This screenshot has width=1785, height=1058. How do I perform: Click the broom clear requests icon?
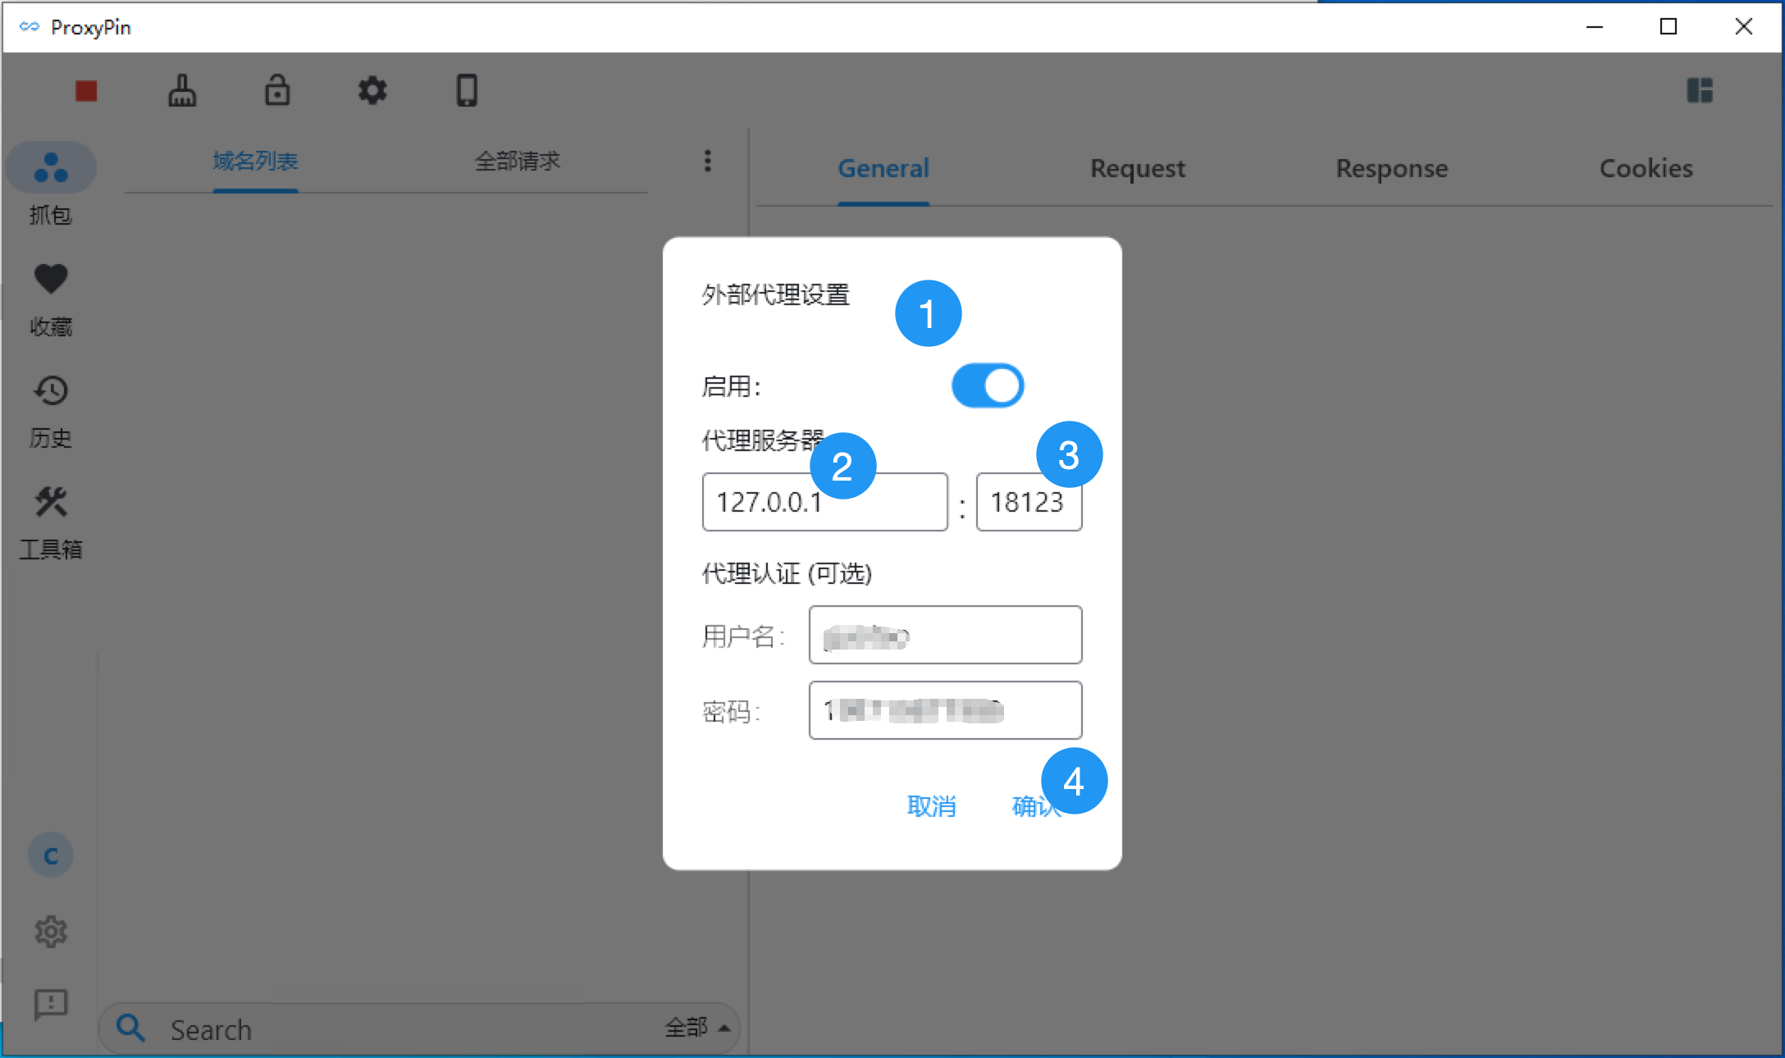click(x=182, y=90)
